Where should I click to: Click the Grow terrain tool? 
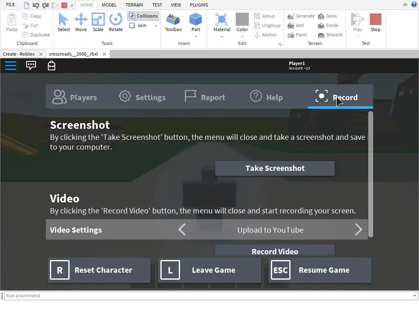point(327,16)
